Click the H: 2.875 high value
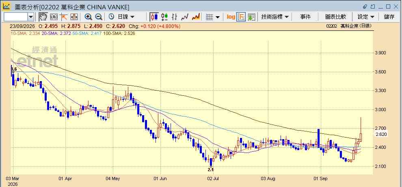Image resolution: width=402 pixels, height=187 pixels. [71, 26]
